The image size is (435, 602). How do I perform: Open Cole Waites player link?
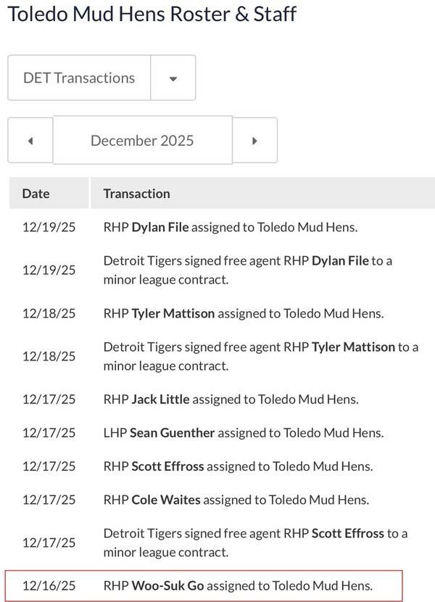tap(165, 500)
